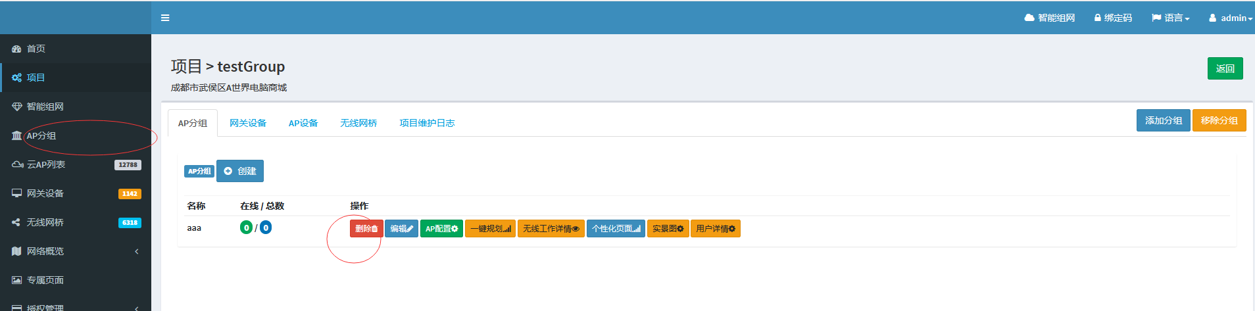Switch to the 项目维护日志 tab
This screenshot has height=311, width=1255.
[x=427, y=123]
